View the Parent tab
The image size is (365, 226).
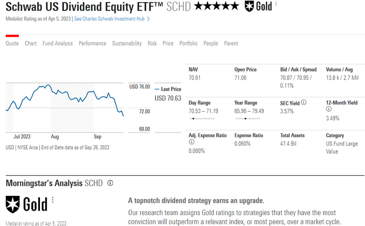click(231, 43)
